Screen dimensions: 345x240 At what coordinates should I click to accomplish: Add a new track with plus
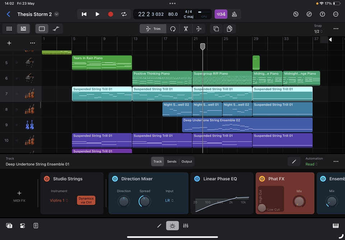tap(9, 43)
